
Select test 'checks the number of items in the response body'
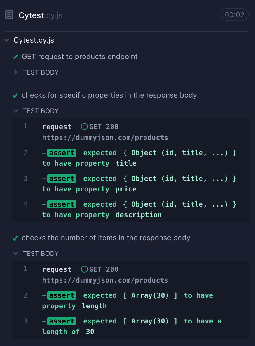coord(106,238)
